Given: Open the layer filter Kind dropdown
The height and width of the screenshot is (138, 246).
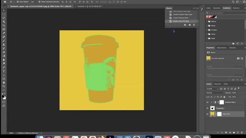Looking at the screenshot, I should 213,89.
